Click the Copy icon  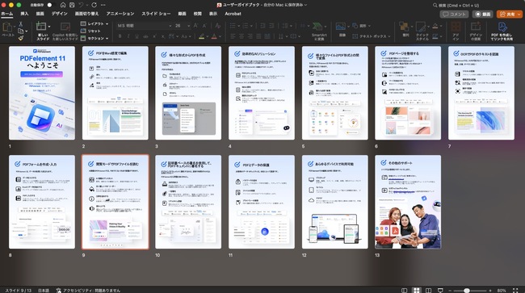pos(21,31)
